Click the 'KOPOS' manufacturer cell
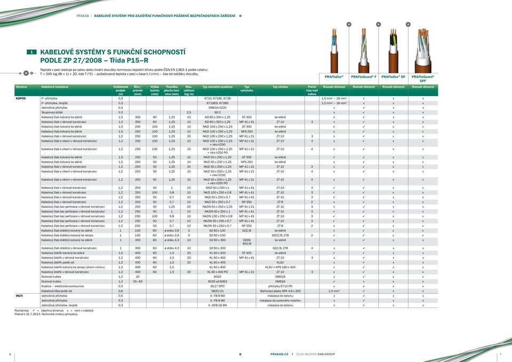 point(21,98)
